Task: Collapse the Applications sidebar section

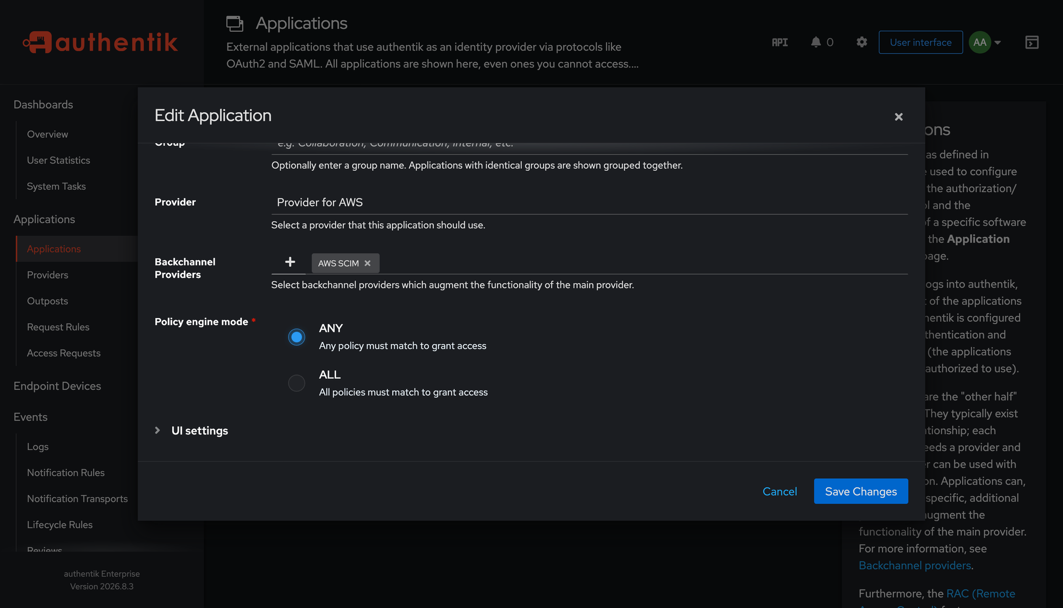Action: (44, 219)
